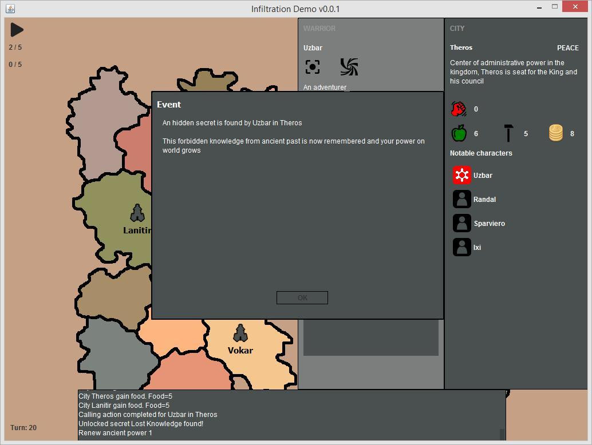Maximize the Infiltration Demo window
The height and width of the screenshot is (445, 592).
click(x=555, y=7)
